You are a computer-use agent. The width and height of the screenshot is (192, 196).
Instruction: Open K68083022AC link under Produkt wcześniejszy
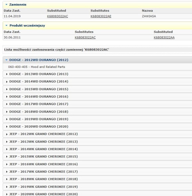point(85,38)
